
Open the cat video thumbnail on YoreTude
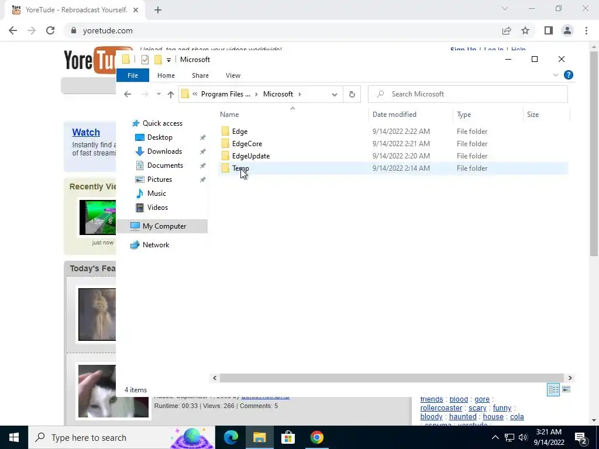point(113,391)
